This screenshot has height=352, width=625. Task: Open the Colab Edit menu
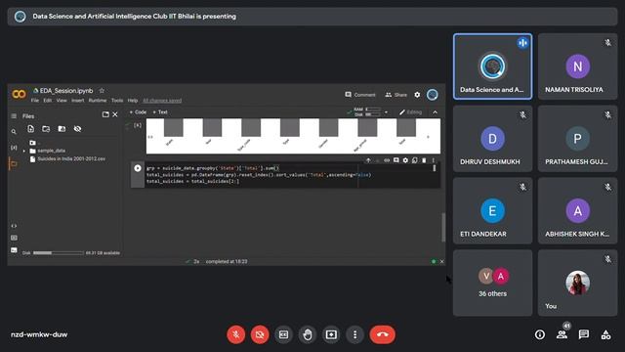[x=48, y=100]
